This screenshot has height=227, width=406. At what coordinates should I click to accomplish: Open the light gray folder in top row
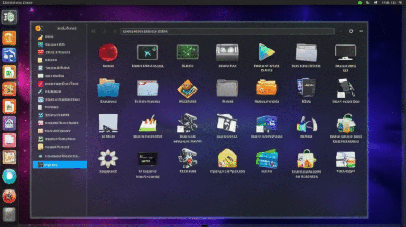click(x=306, y=52)
